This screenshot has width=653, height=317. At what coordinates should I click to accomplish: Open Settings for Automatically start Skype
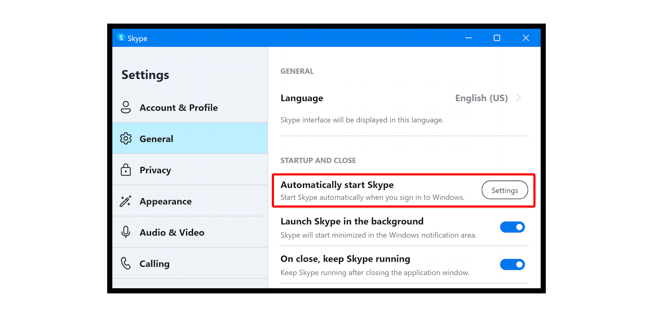point(505,190)
